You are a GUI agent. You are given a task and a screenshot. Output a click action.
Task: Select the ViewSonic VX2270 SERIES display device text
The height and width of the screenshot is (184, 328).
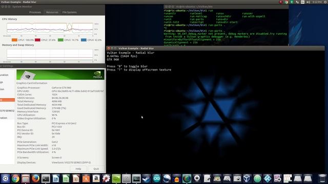click(x=71, y=163)
